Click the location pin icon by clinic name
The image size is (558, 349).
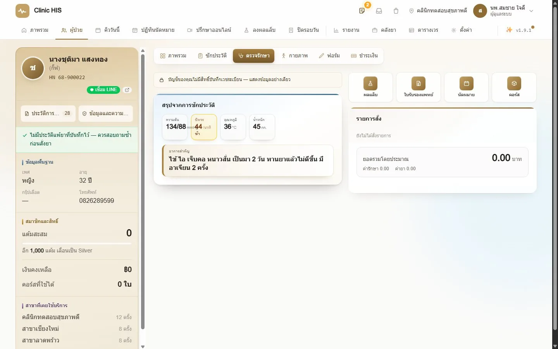412,11
